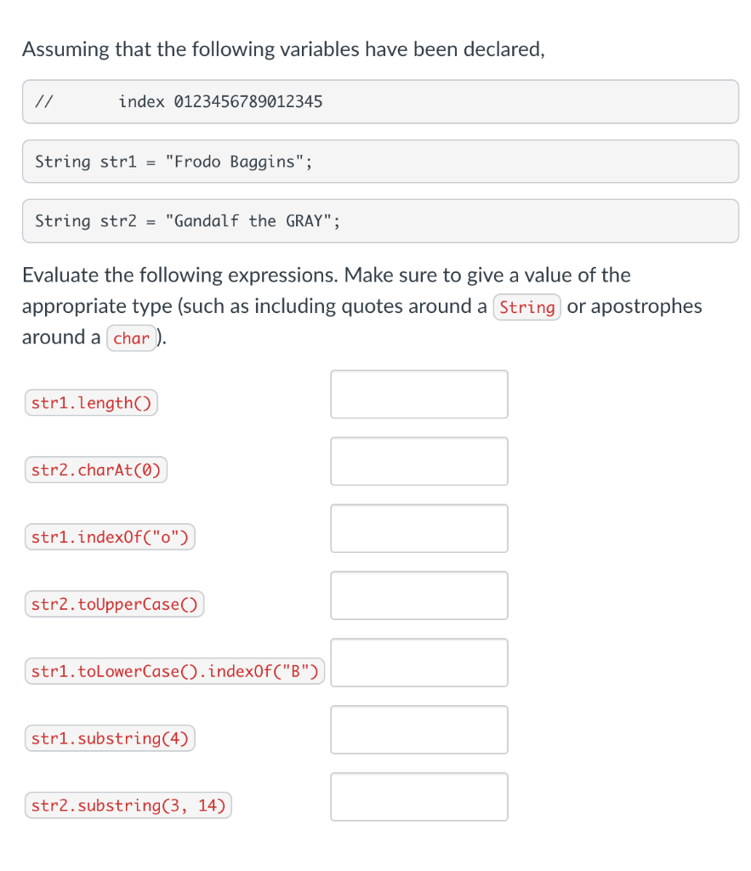Click the answer box for str1.substring(4)
Image resolution: width=751 pixels, height=871 pixels.
[418, 730]
